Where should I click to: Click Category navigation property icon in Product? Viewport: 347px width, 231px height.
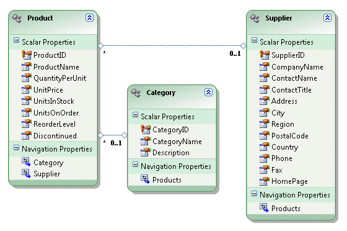tap(26, 162)
